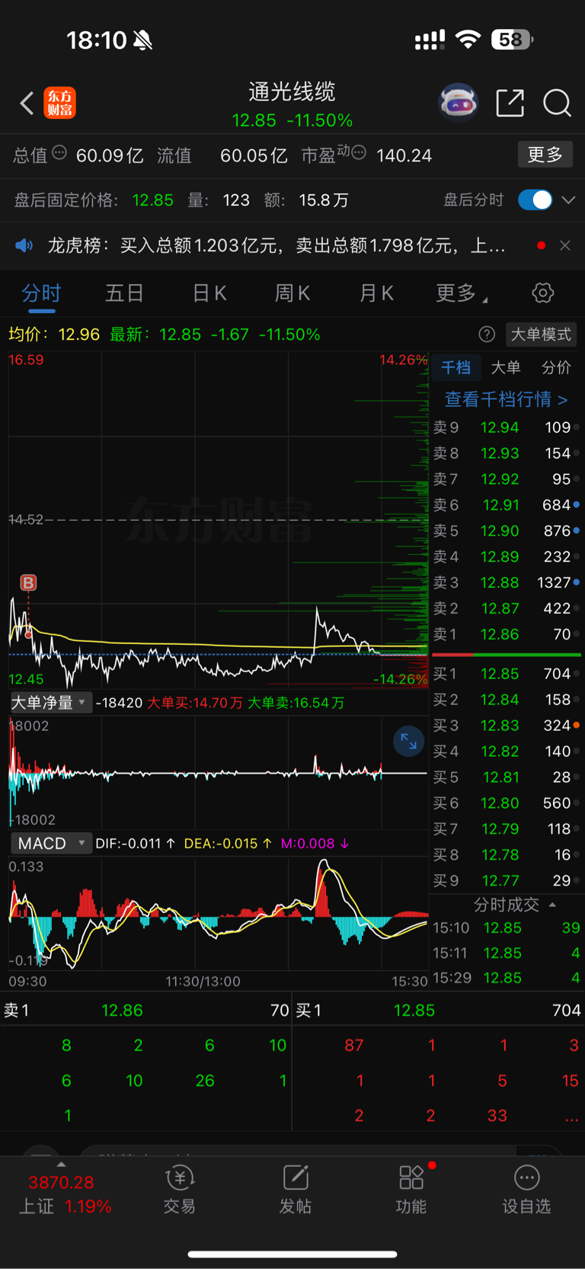Tap the back arrow icon
Image resolution: width=585 pixels, height=1269 pixels.
27,103
